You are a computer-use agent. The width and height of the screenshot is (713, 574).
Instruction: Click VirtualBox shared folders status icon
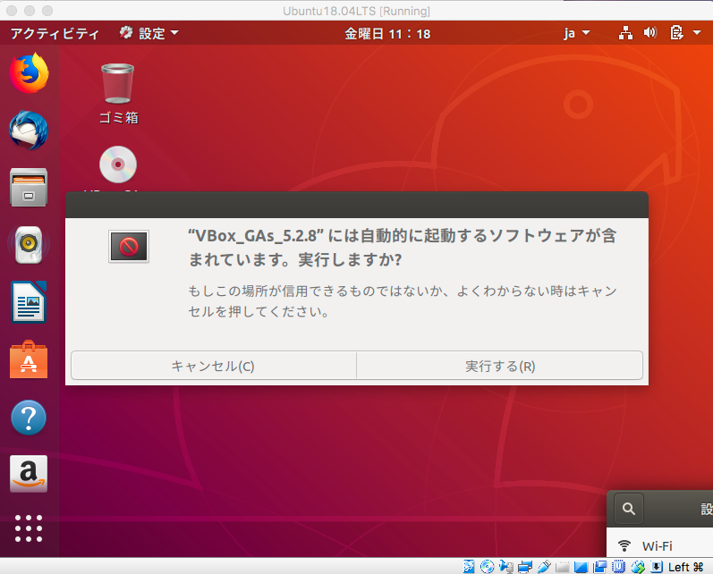click(x=563, y=567)
